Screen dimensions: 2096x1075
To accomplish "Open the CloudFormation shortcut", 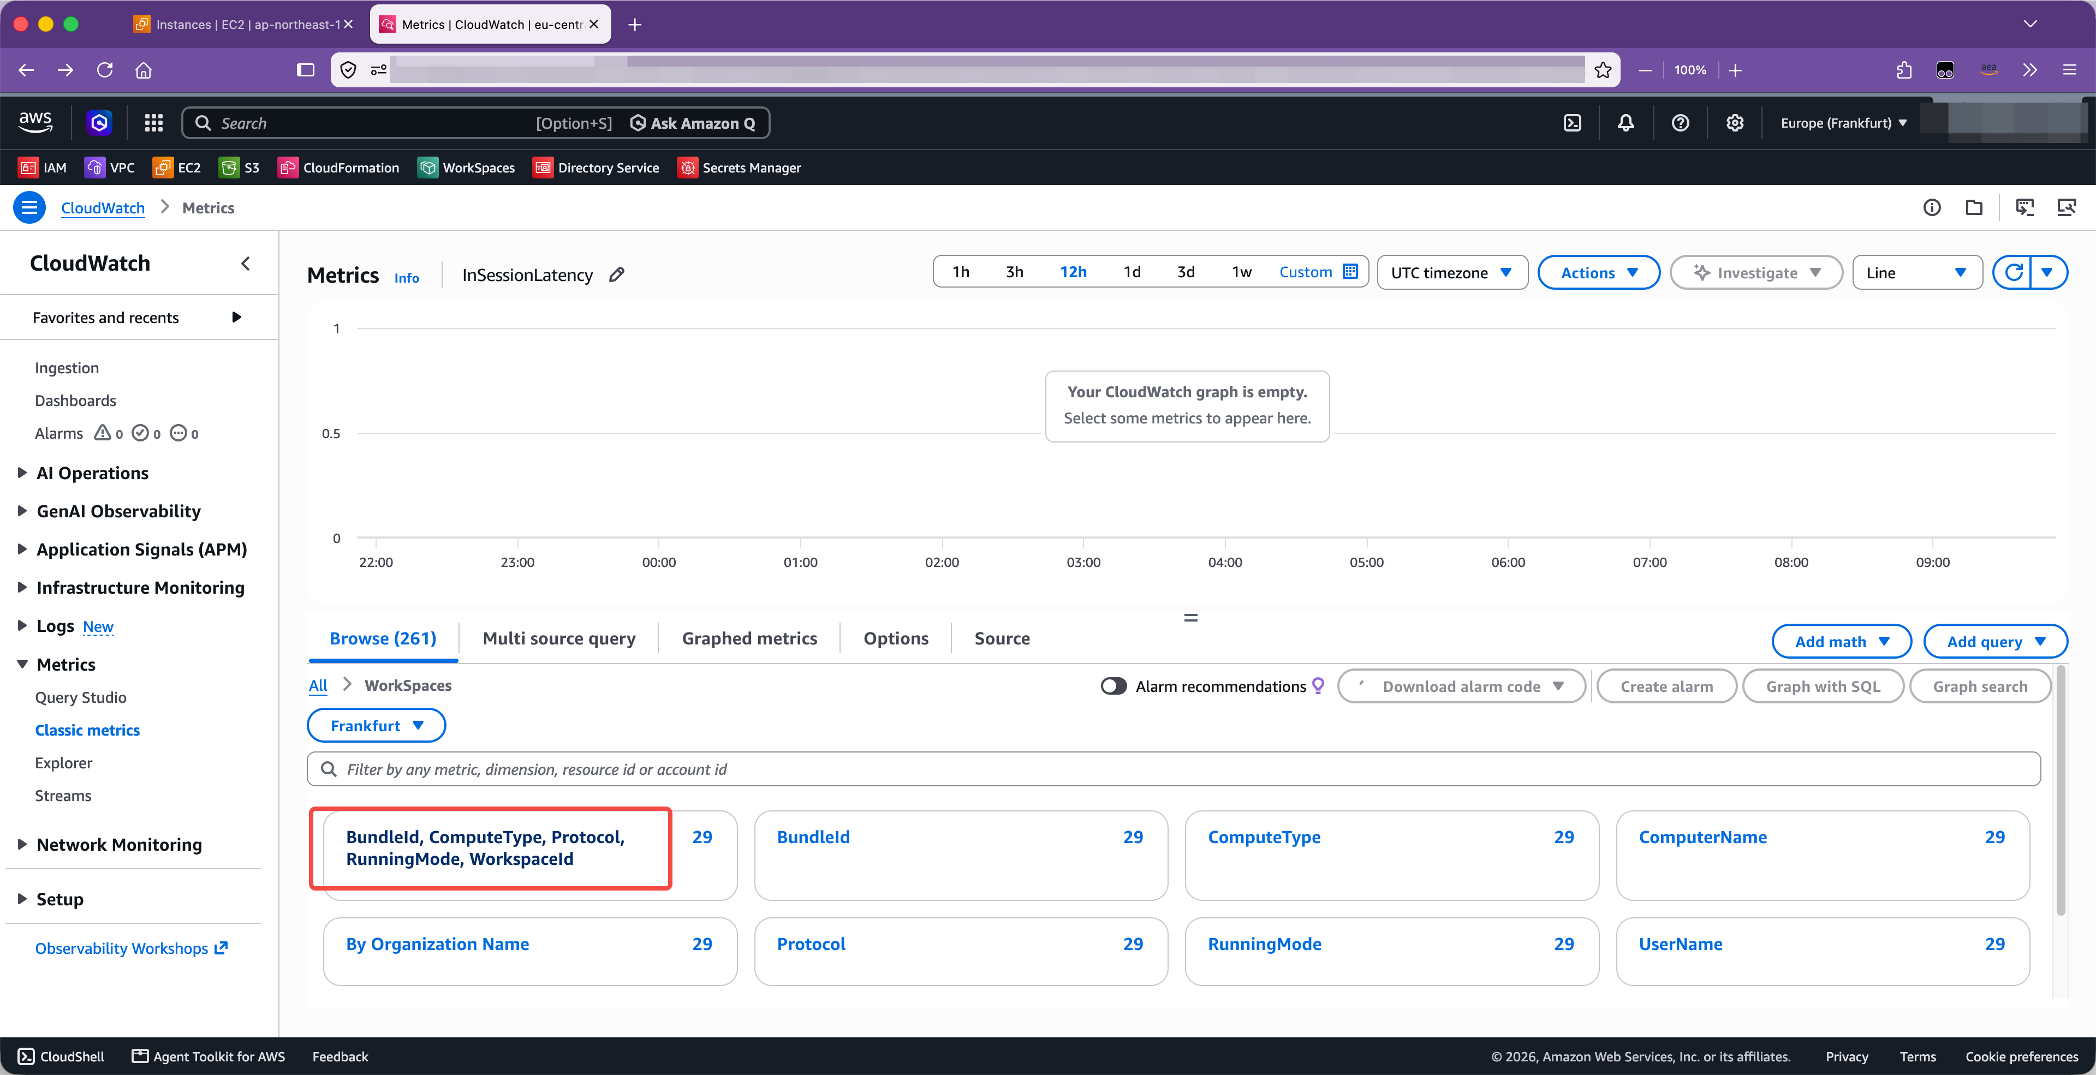I will [338, 168].
